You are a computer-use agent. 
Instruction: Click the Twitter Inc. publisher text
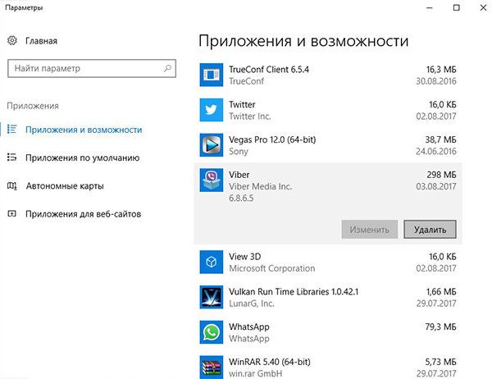[250, 116]
